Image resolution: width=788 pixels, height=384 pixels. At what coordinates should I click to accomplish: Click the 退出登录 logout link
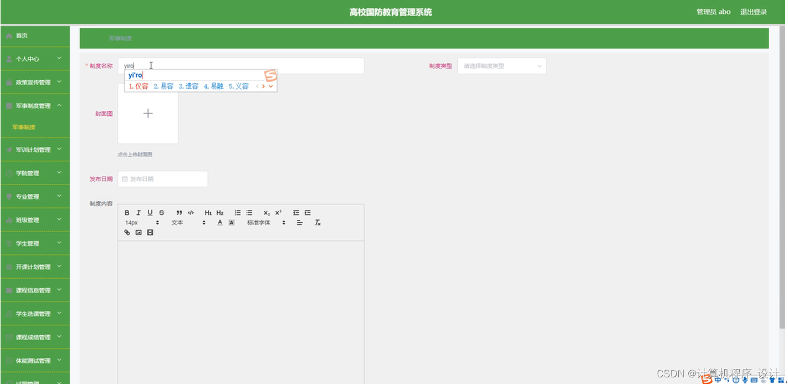point(754,12)
